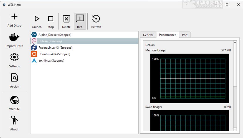Launch the selected distro with the play icon
Screen dimensions: 243x138
(x=37, y=19)
